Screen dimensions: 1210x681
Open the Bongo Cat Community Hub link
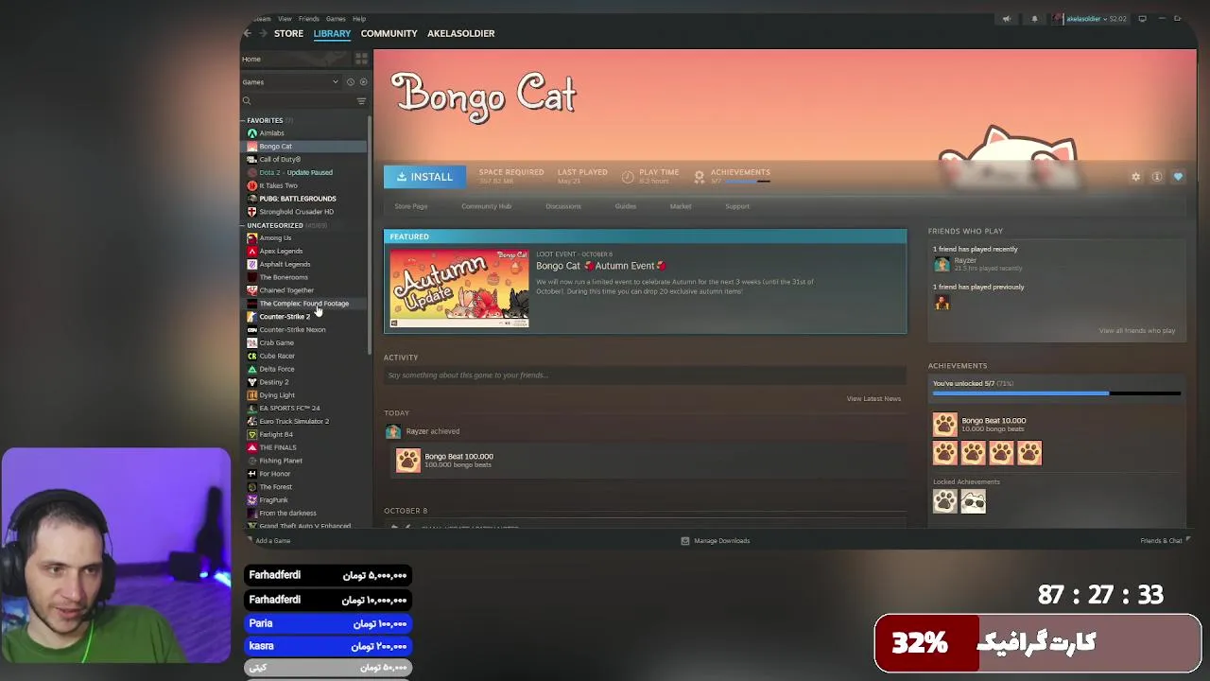486,206
